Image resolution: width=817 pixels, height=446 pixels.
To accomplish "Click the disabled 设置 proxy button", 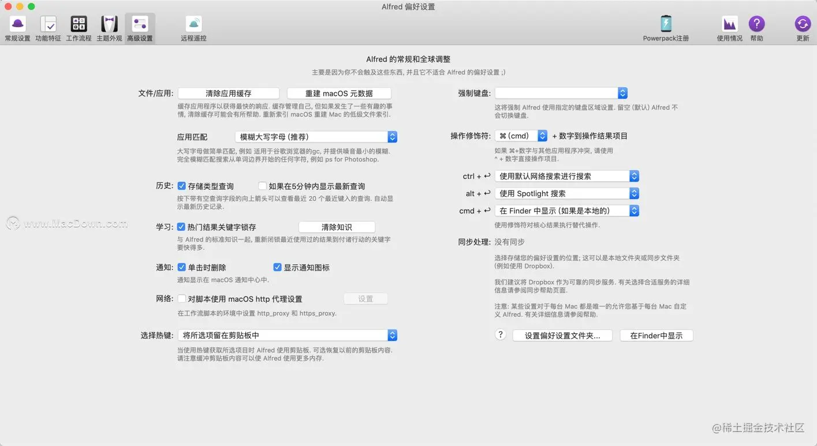I will tap(365, 299).
